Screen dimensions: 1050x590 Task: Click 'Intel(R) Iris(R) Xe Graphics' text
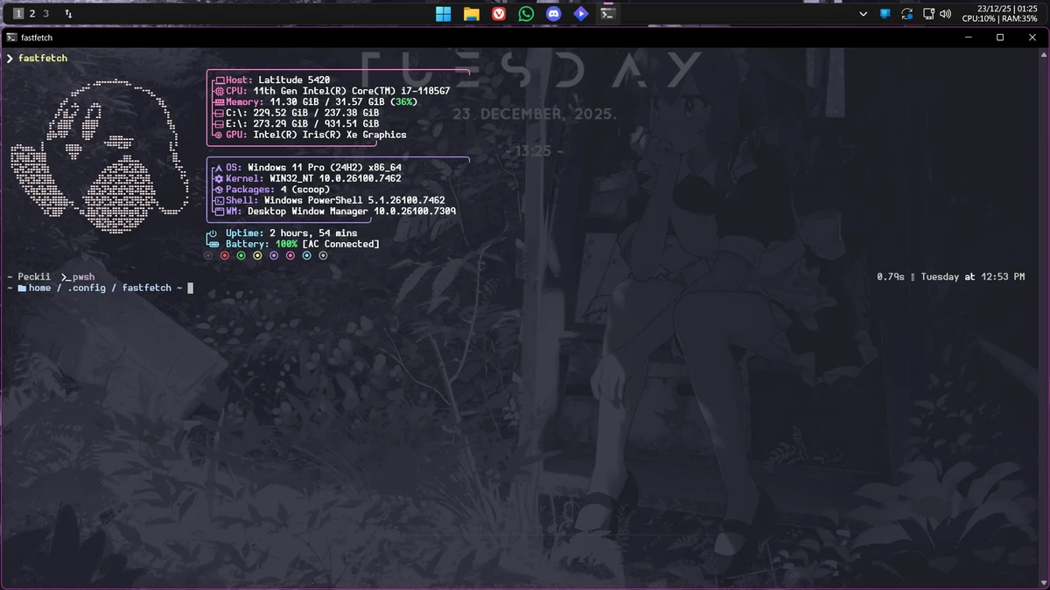click(330, 135)
